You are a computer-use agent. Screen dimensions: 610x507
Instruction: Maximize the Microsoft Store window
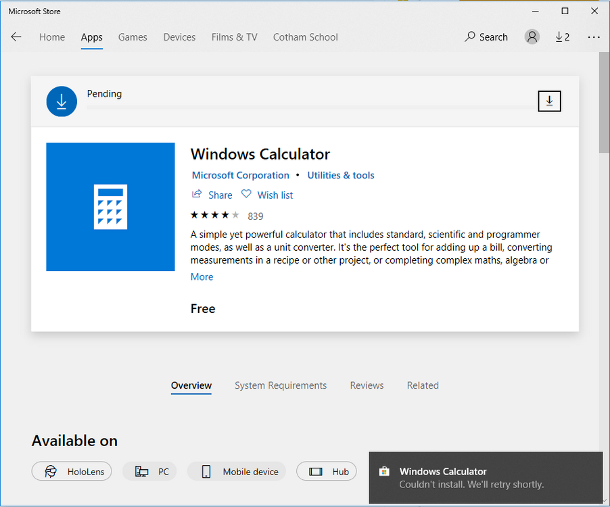coord(565,11)
